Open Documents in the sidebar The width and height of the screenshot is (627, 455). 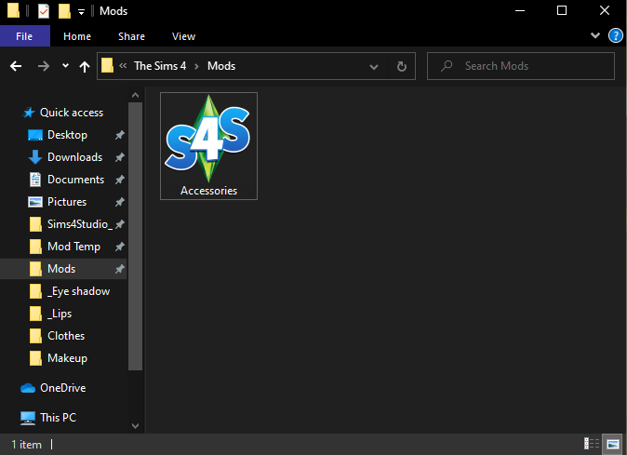point(75,180)
